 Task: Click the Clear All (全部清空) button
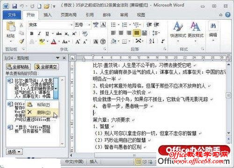[x=46, y=67]
